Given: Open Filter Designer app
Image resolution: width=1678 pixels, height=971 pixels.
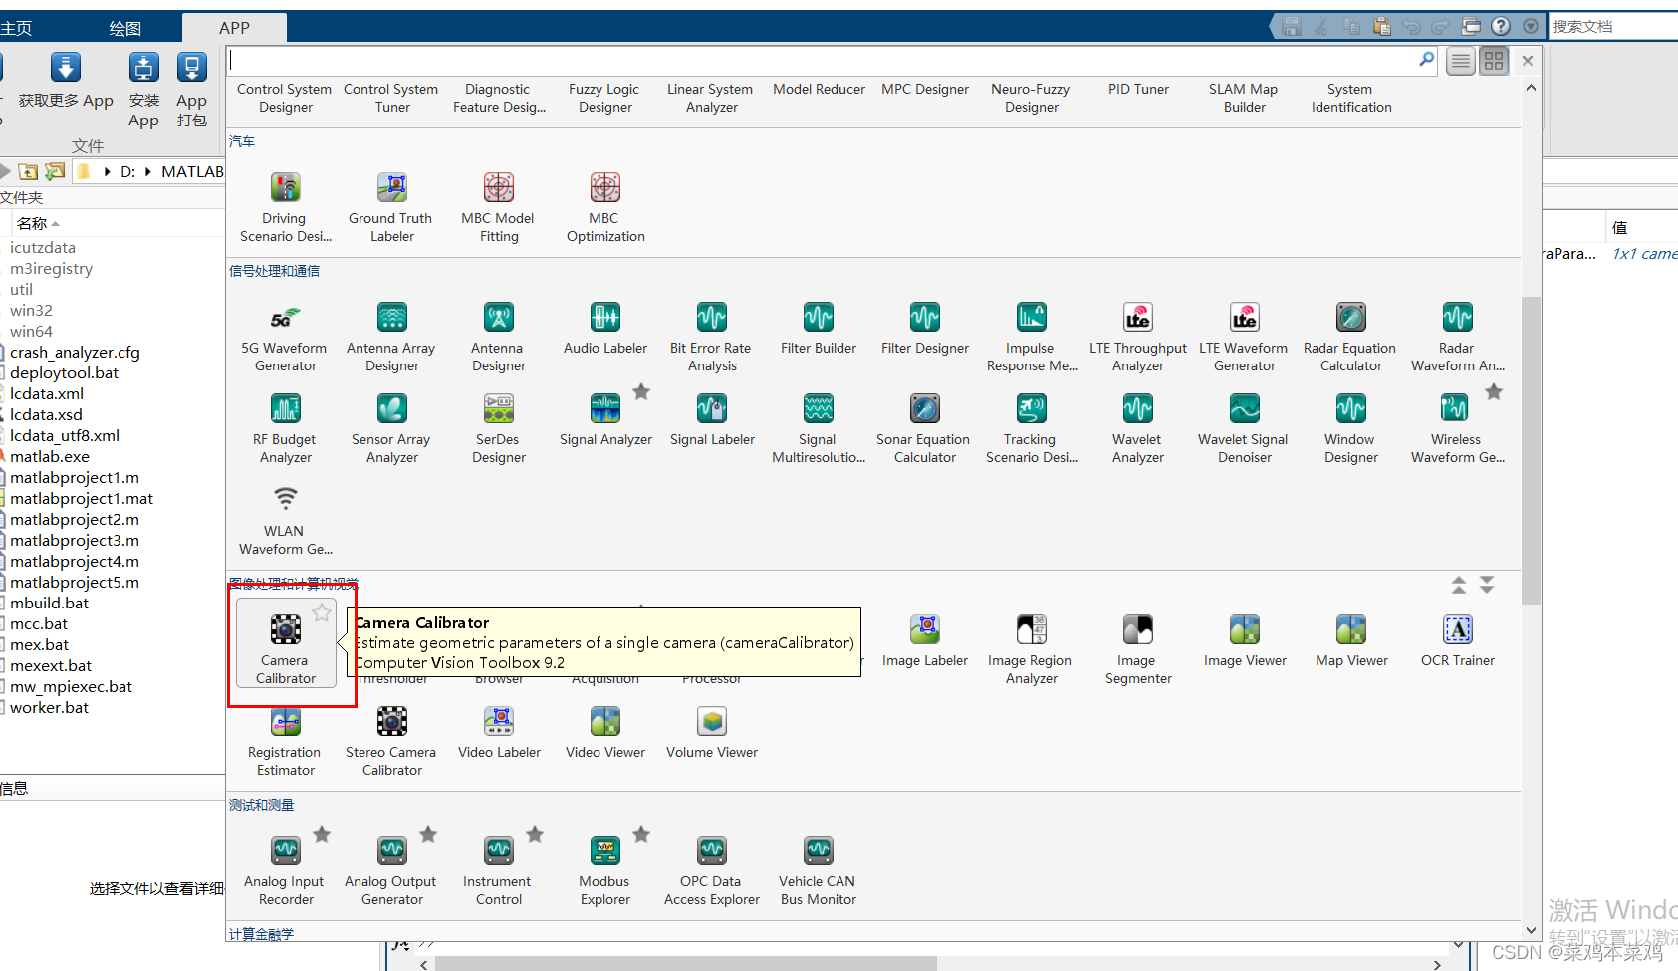Looking at the screenshot, I should click(x=925, y=329).
